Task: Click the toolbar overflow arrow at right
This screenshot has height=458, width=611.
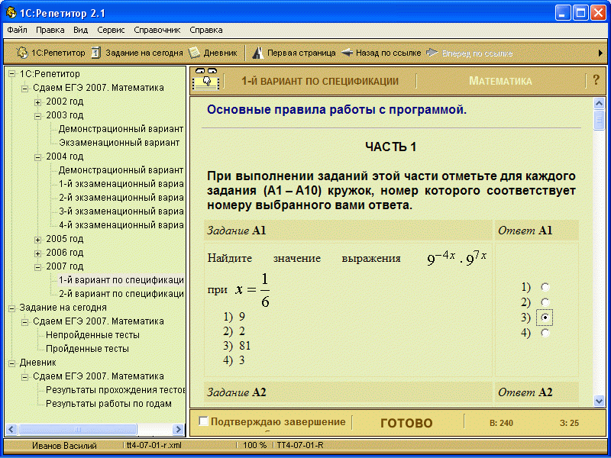Action: tap(600, 53)
